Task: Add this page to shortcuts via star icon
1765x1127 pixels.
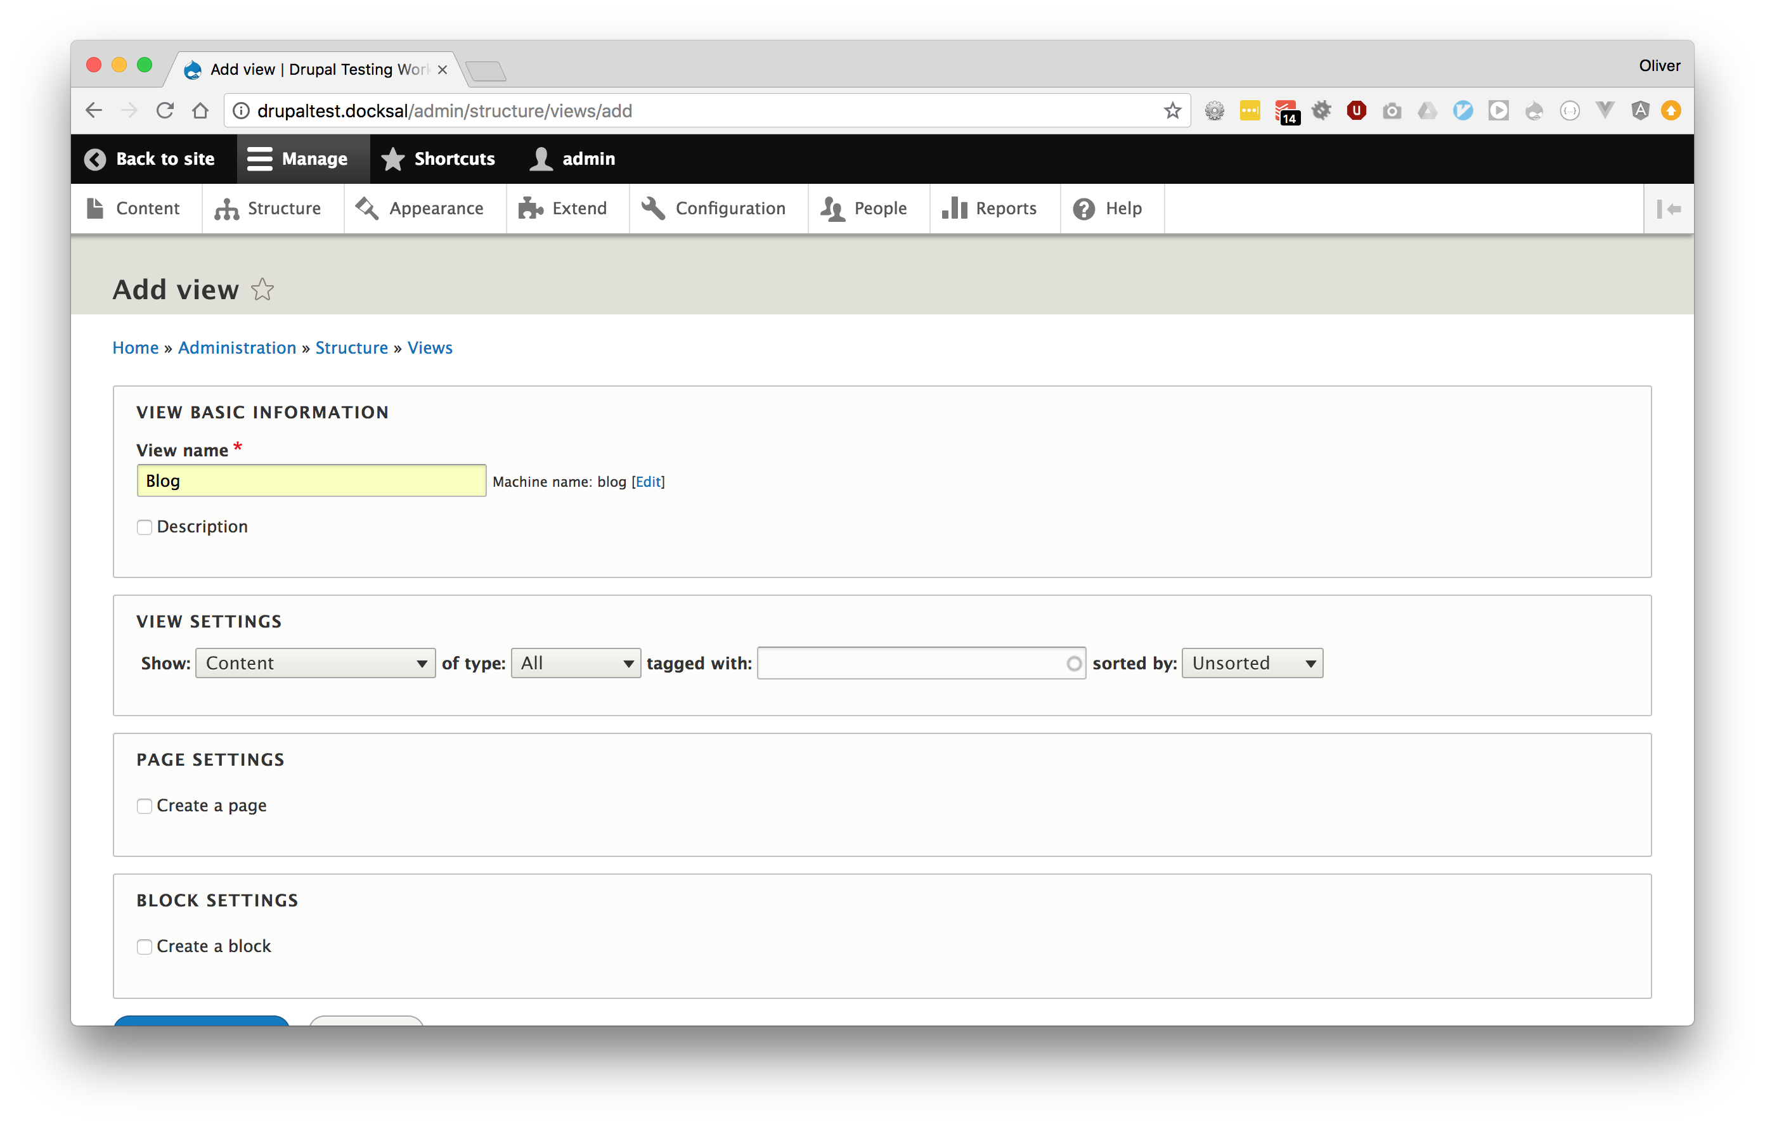Action: [262, 290]
